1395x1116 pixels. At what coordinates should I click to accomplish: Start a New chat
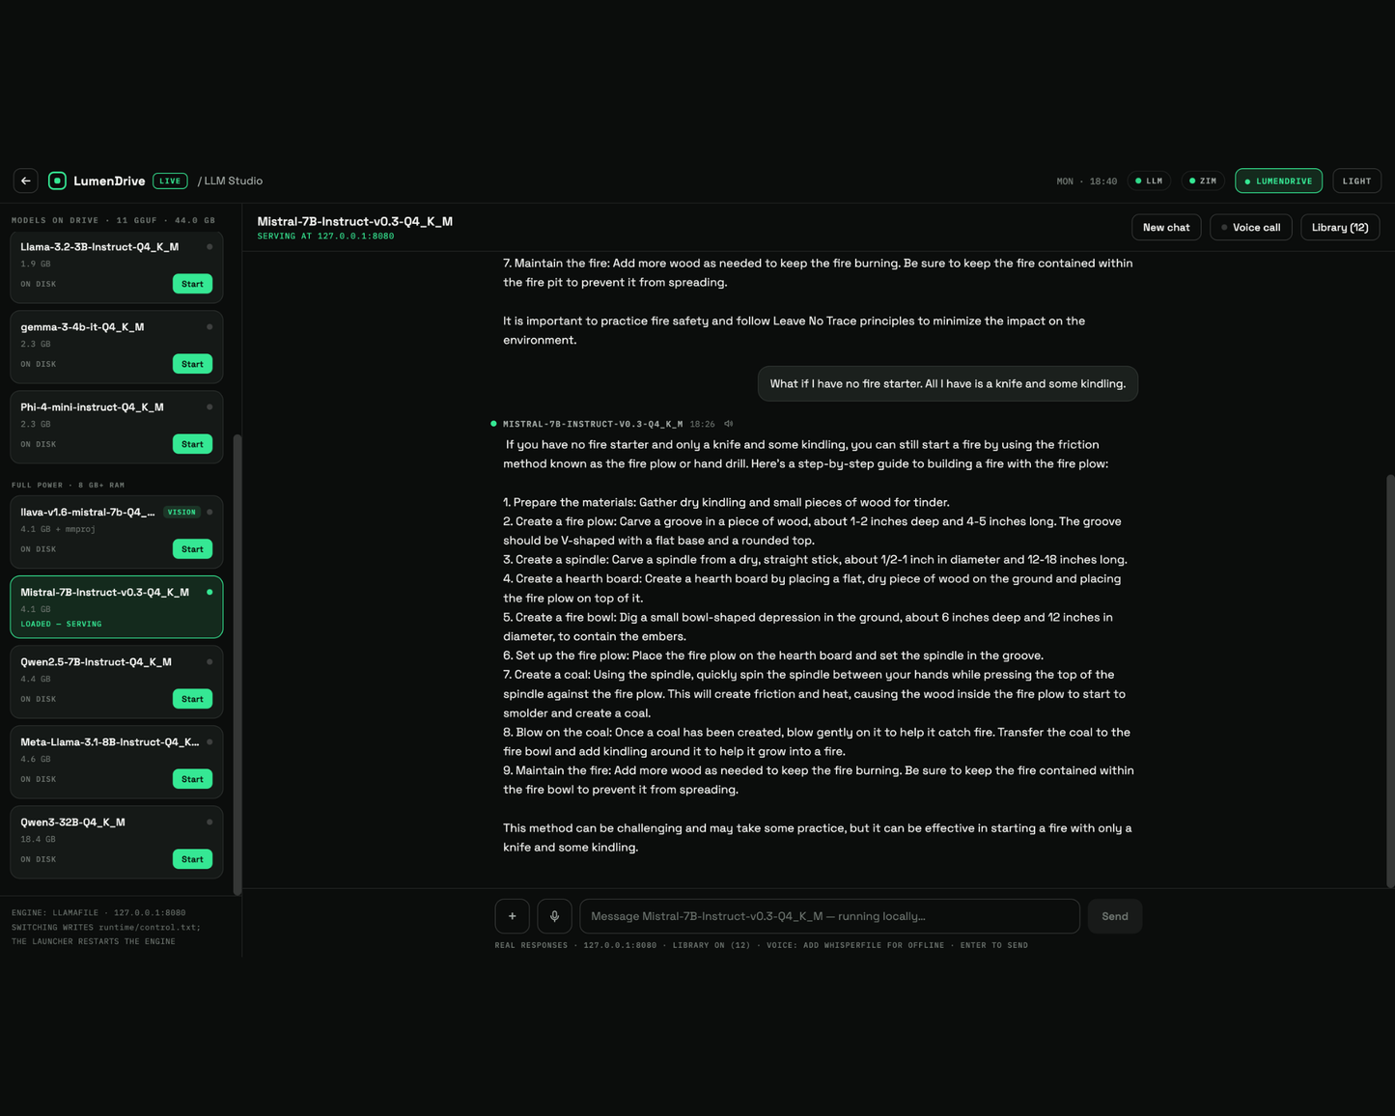[x=1166, y=228]
